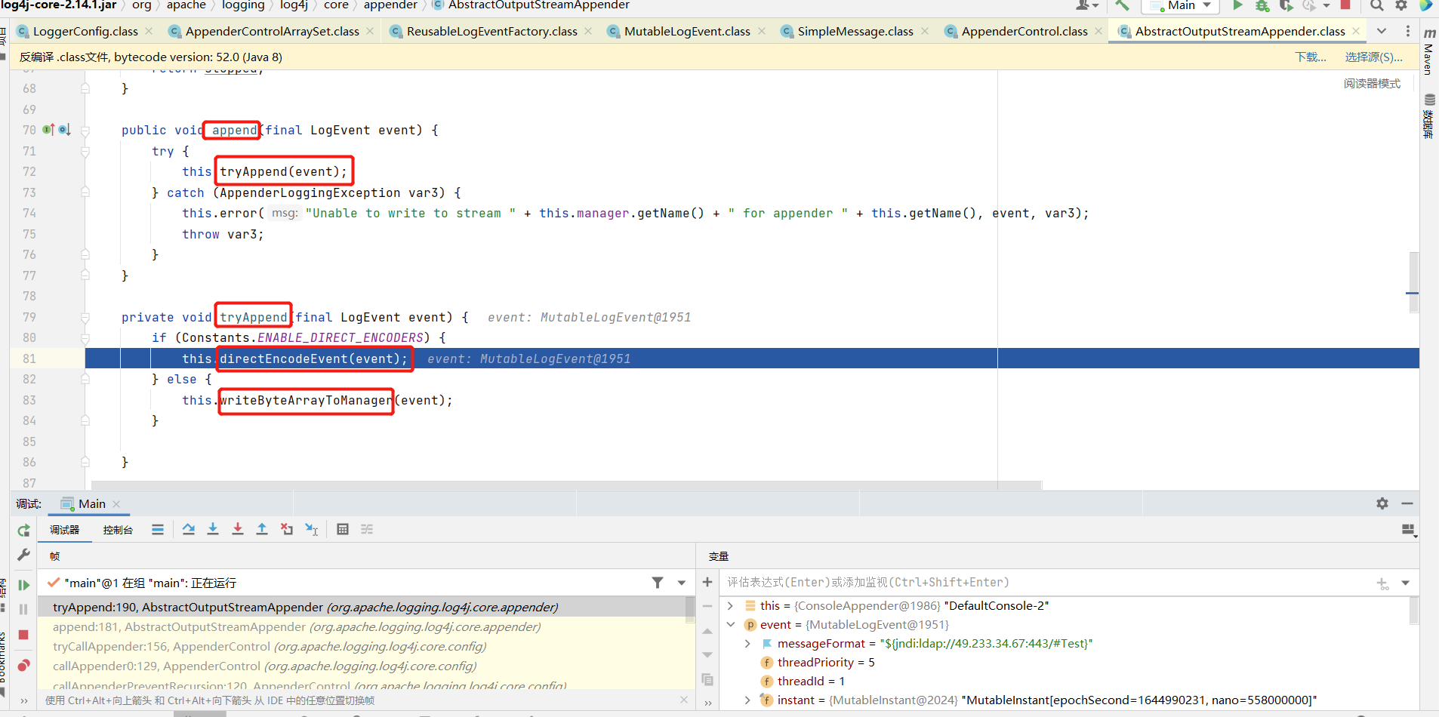1439x717 pixels.
Task: Run Main using the green Run icon
Action: pos(1237,6)
